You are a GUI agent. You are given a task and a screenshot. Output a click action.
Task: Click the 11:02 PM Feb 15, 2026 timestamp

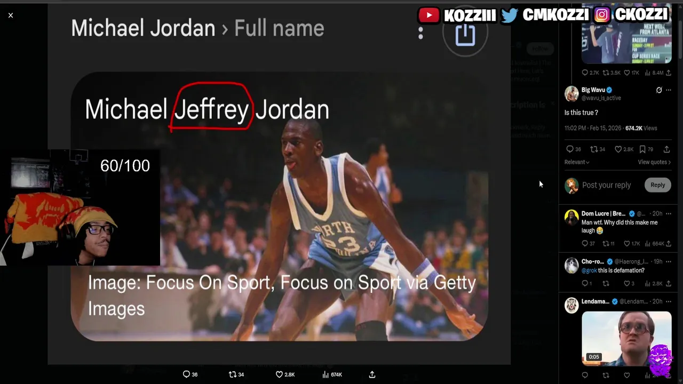pos(593,128)
